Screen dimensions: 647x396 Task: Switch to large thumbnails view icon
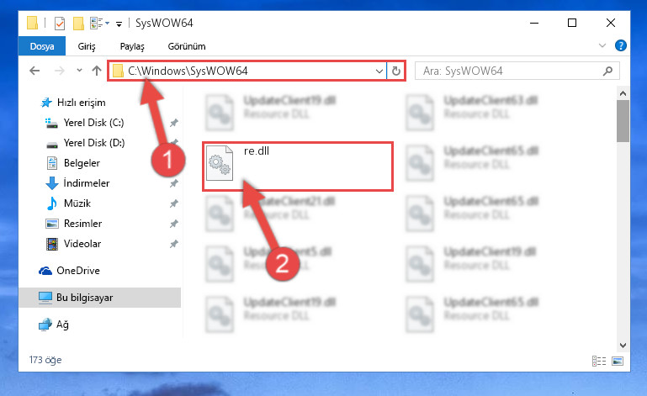[x=618, y=362]
